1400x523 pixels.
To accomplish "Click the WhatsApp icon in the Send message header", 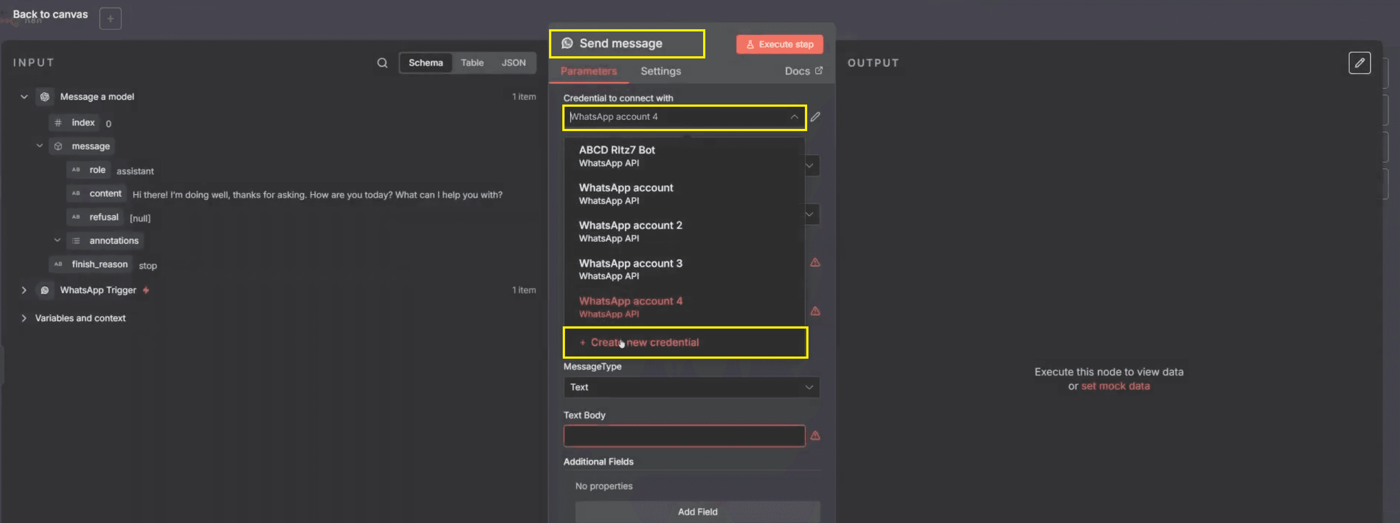I will (x=567, y=43).
